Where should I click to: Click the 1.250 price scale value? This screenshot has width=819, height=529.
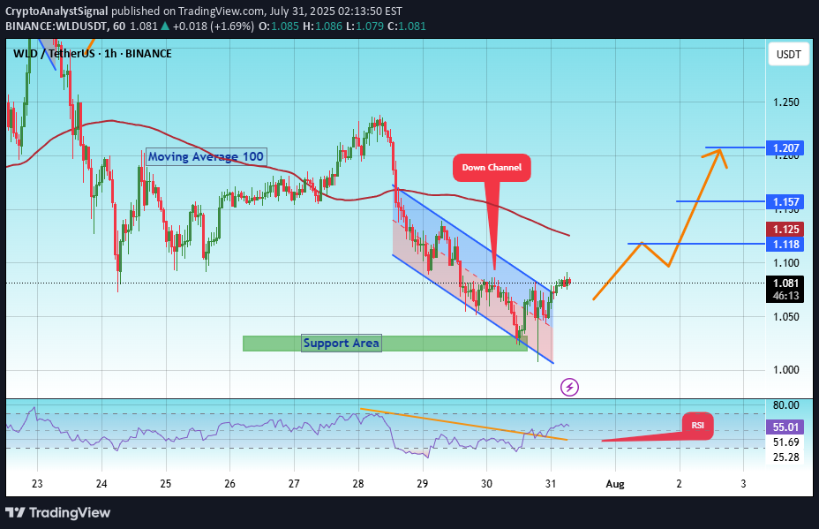786,102
